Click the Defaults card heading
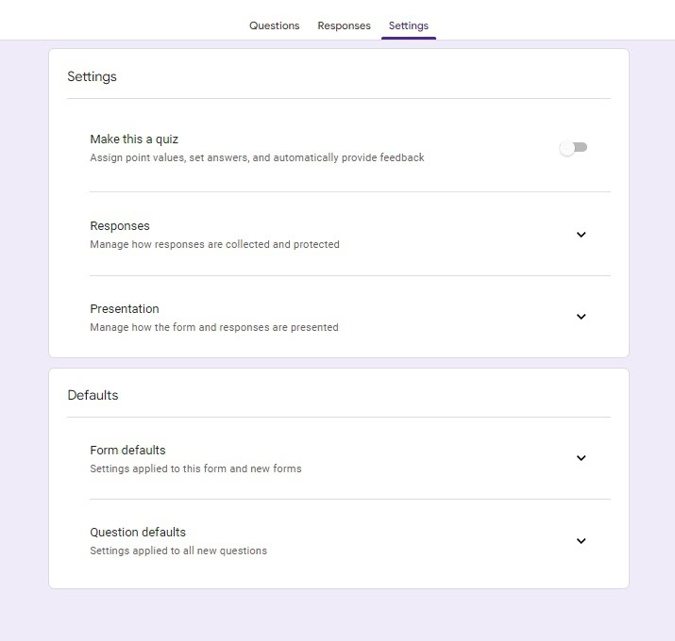The image size is (675, 641). [x=93, y=395]
